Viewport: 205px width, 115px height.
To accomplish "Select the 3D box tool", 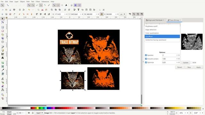I will pos(3,38).
